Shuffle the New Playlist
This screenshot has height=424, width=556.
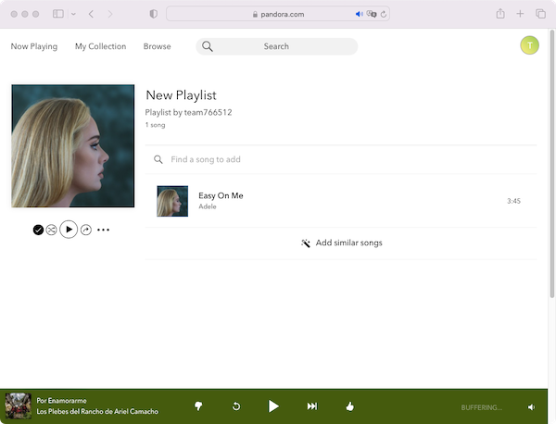(x=52, y=230)
